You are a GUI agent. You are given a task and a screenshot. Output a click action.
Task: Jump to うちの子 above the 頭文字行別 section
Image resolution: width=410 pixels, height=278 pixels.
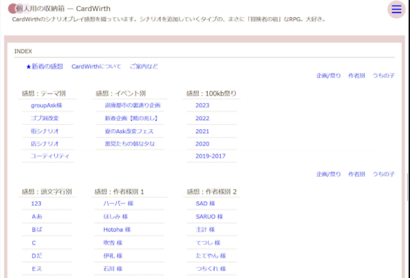click(x=383, y=174)
